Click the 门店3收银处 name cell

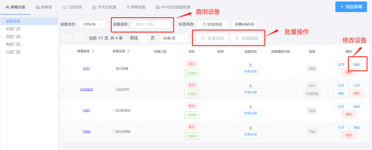tap(122, 111)
